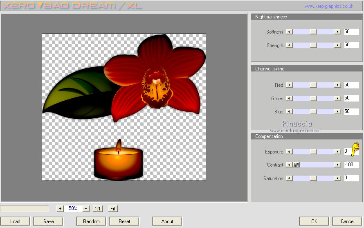Click Exposure slider left arrow

[289, 152]
